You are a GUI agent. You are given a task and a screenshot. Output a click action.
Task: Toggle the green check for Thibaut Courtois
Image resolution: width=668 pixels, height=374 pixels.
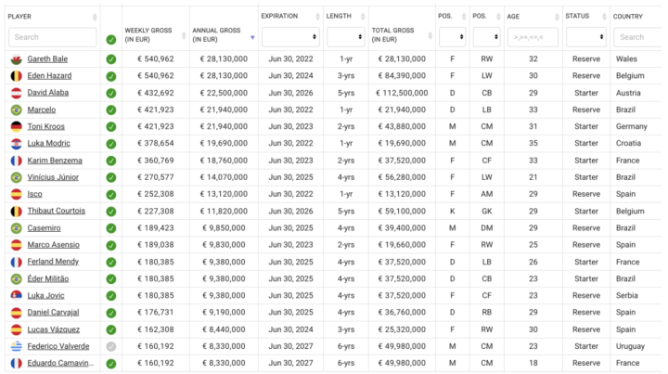click(x=111, y=212)
